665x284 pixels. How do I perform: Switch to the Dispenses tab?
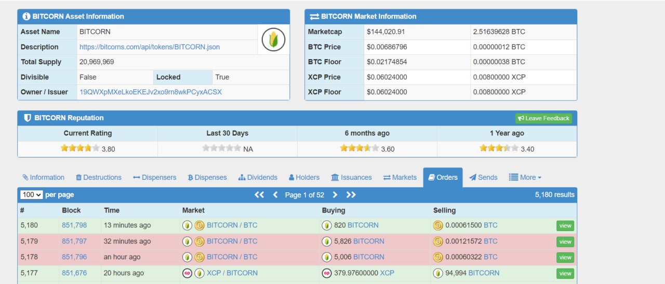click(207, 177)
